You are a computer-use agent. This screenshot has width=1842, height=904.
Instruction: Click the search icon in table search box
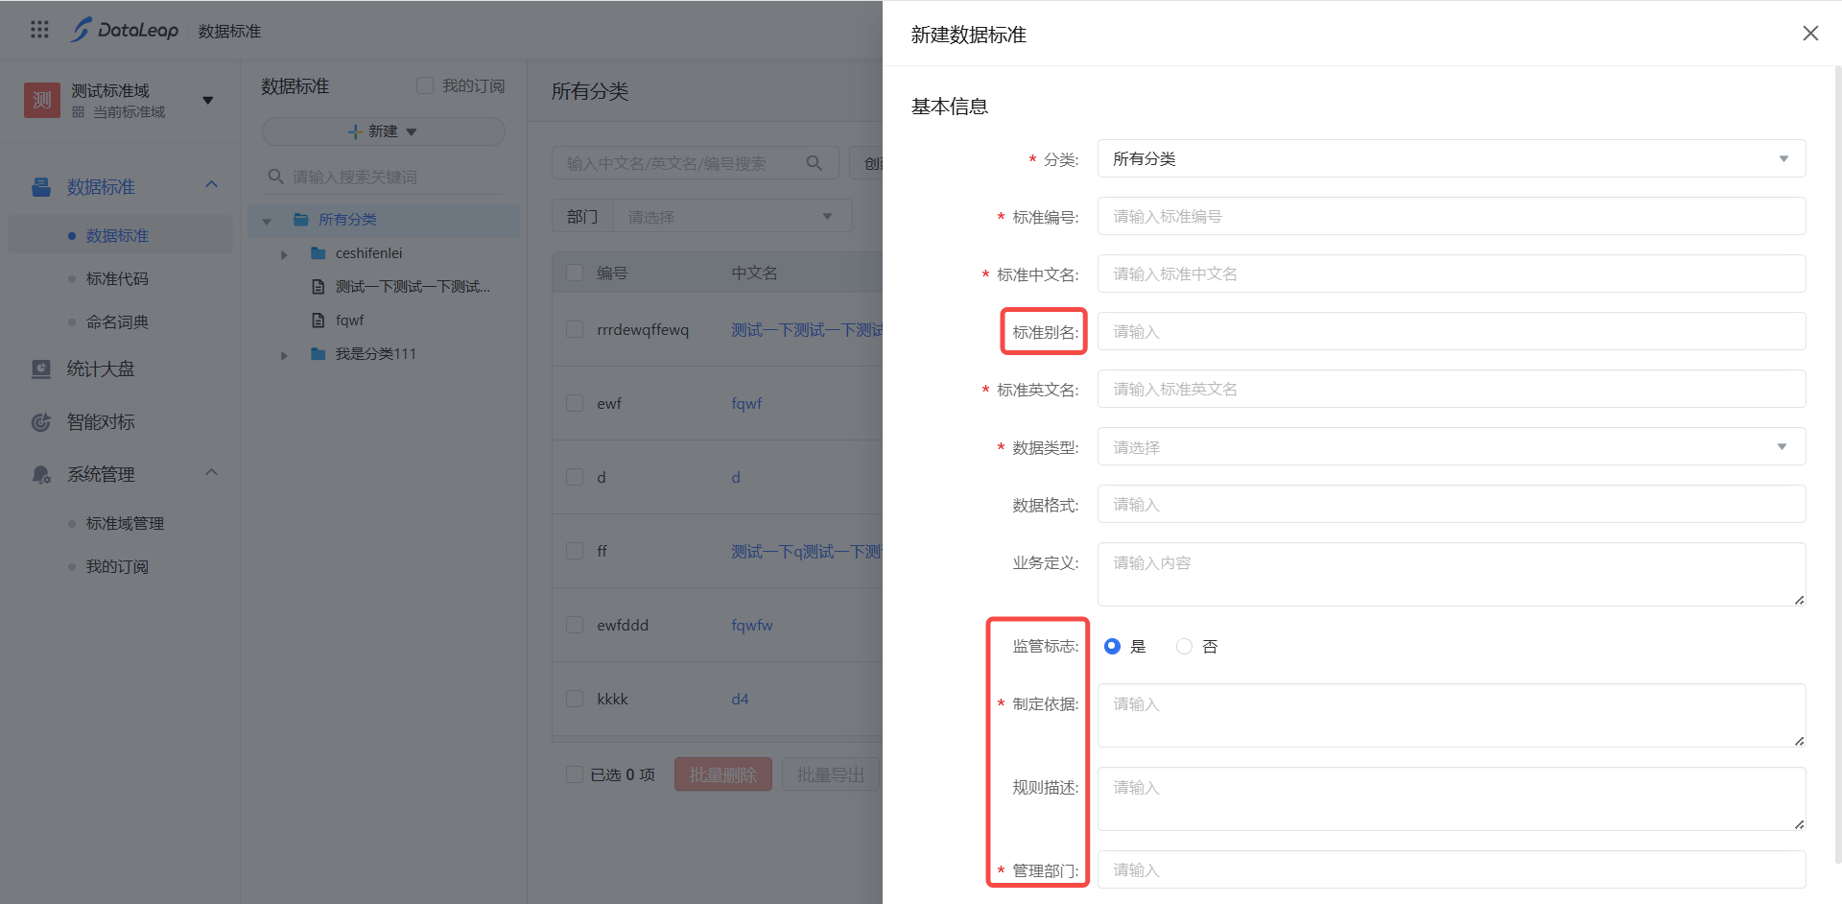pyautogui.click(x=815, y=163)
